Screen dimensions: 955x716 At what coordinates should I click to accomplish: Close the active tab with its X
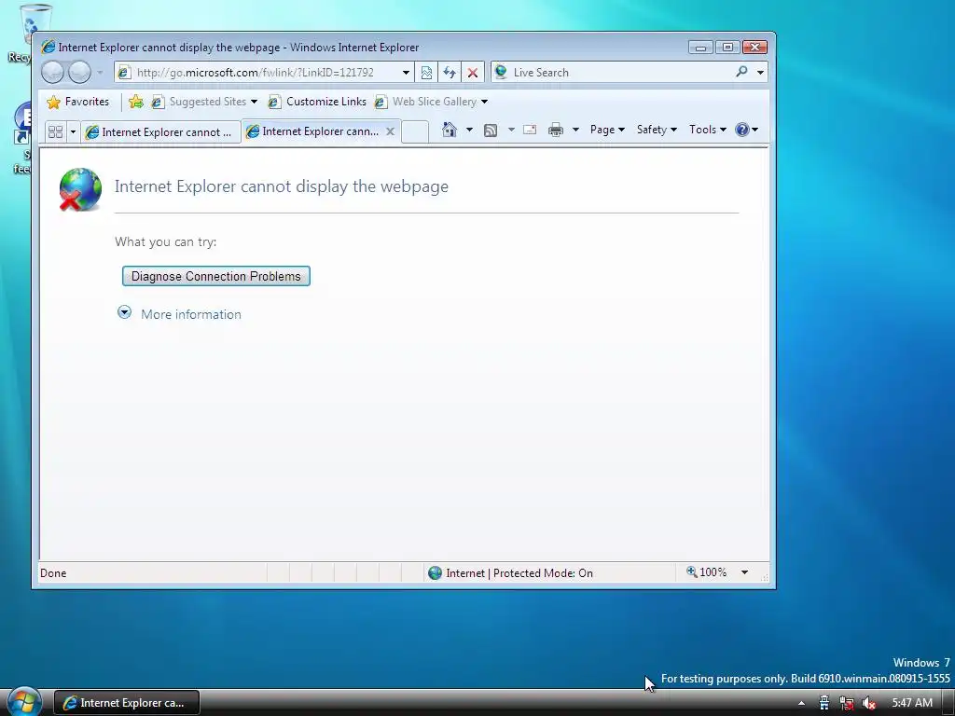pyautogui.click(x=391, y=131)
